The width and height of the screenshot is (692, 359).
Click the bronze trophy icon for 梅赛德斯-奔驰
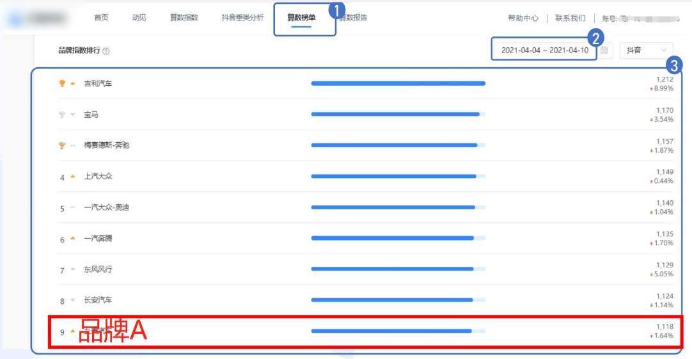[x=62, y=145]
